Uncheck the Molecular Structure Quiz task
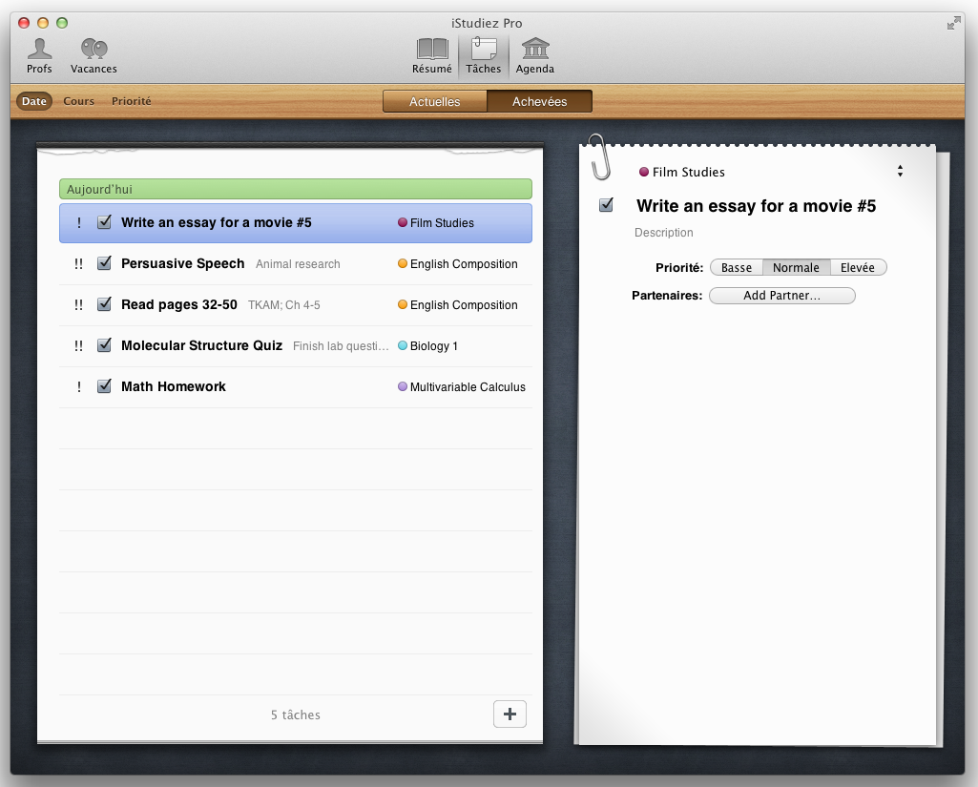The width and height of the screenshot is (978, 787). tap(104, 345)
